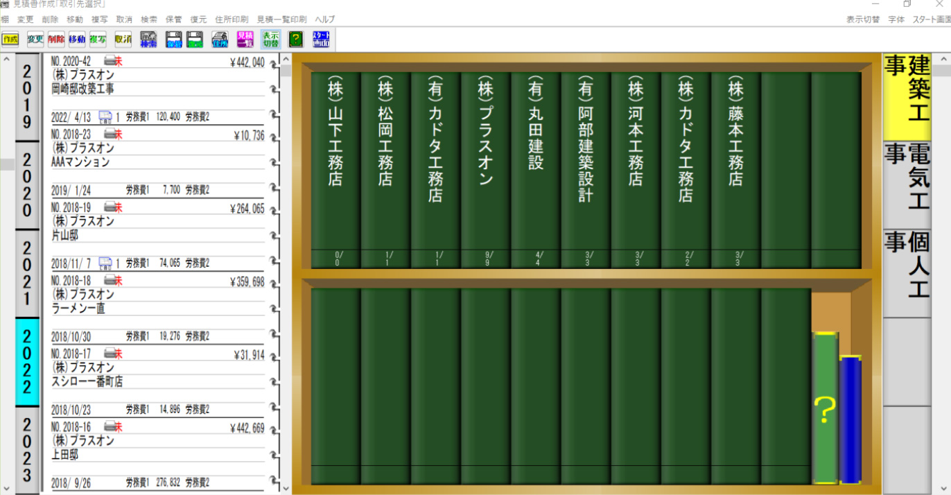
Task: Open the 検索 menu
Action: click(149, 19)
